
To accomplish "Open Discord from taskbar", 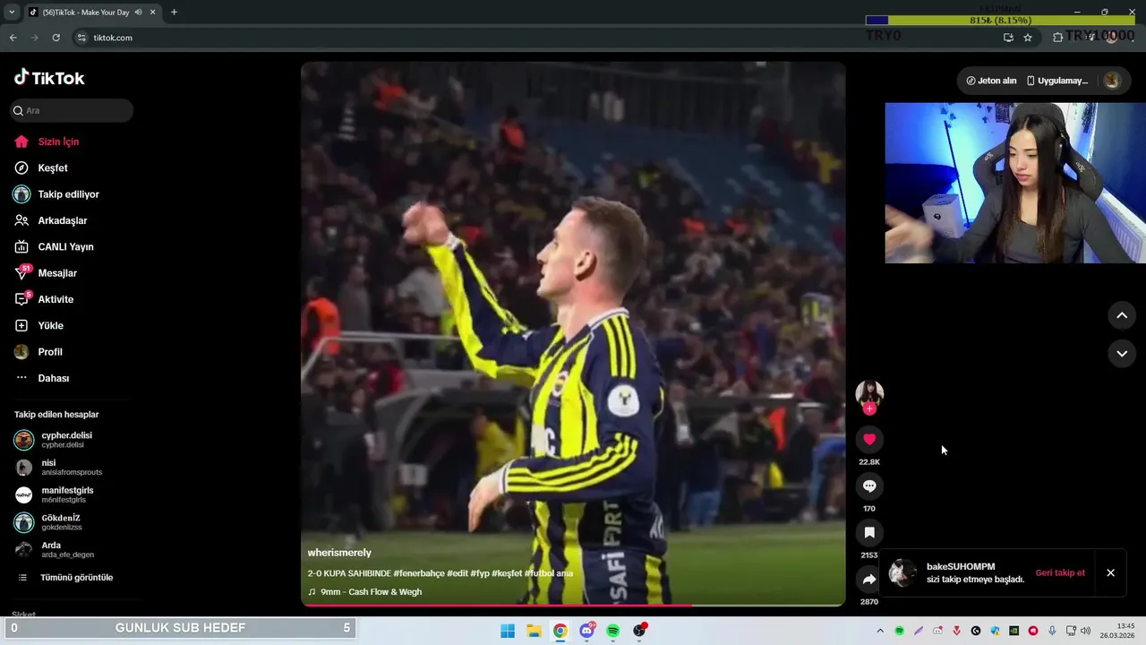I will click(x=586, y=631).
